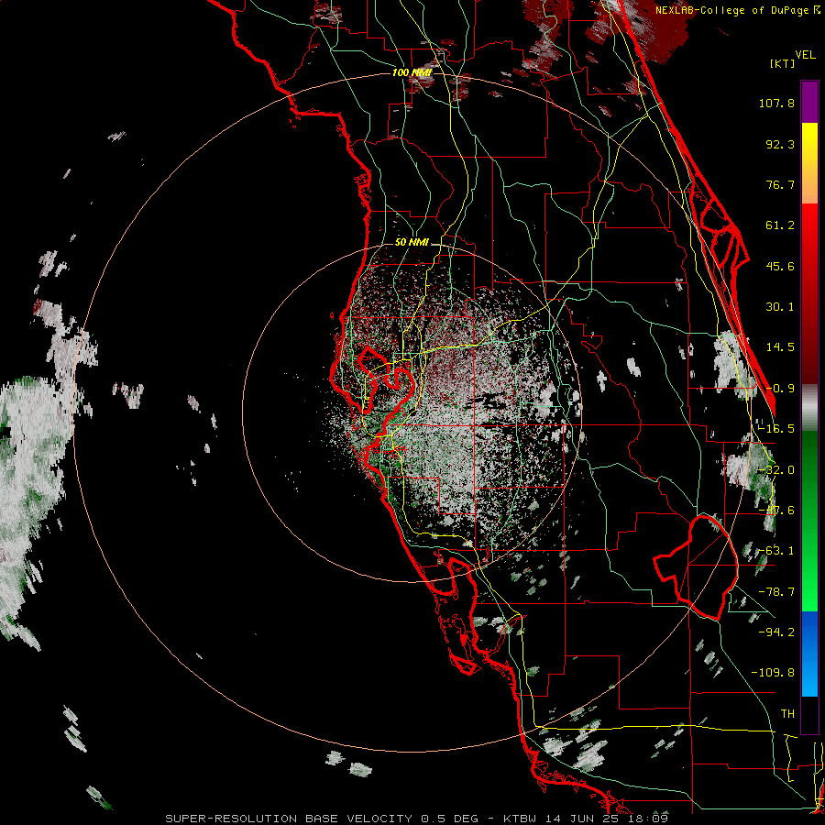Select the -47.6 velocity scale value
This screenshot has height=825, width=825.
pyautogui.click(x=776, y=511)
